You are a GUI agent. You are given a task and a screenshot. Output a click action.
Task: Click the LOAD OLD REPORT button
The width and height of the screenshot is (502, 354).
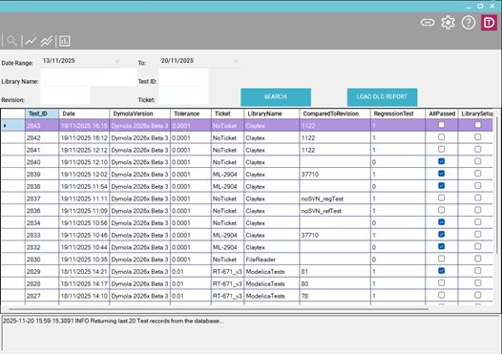383,97
